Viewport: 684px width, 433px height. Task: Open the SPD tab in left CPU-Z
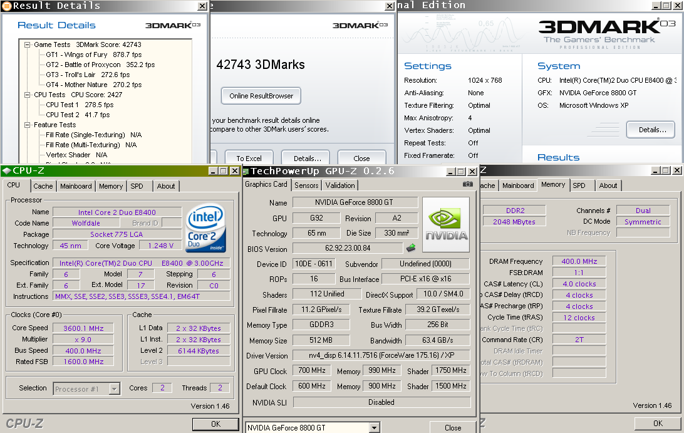click(137, 186)
